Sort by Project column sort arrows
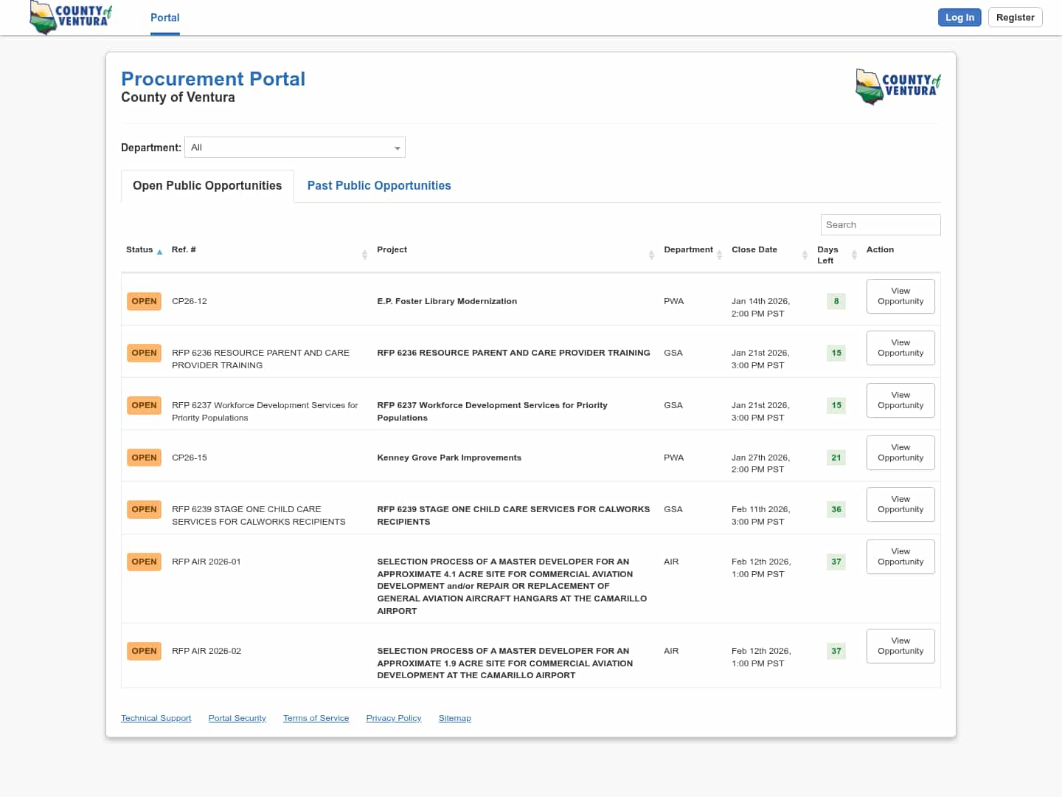 [x=651, y=255]
